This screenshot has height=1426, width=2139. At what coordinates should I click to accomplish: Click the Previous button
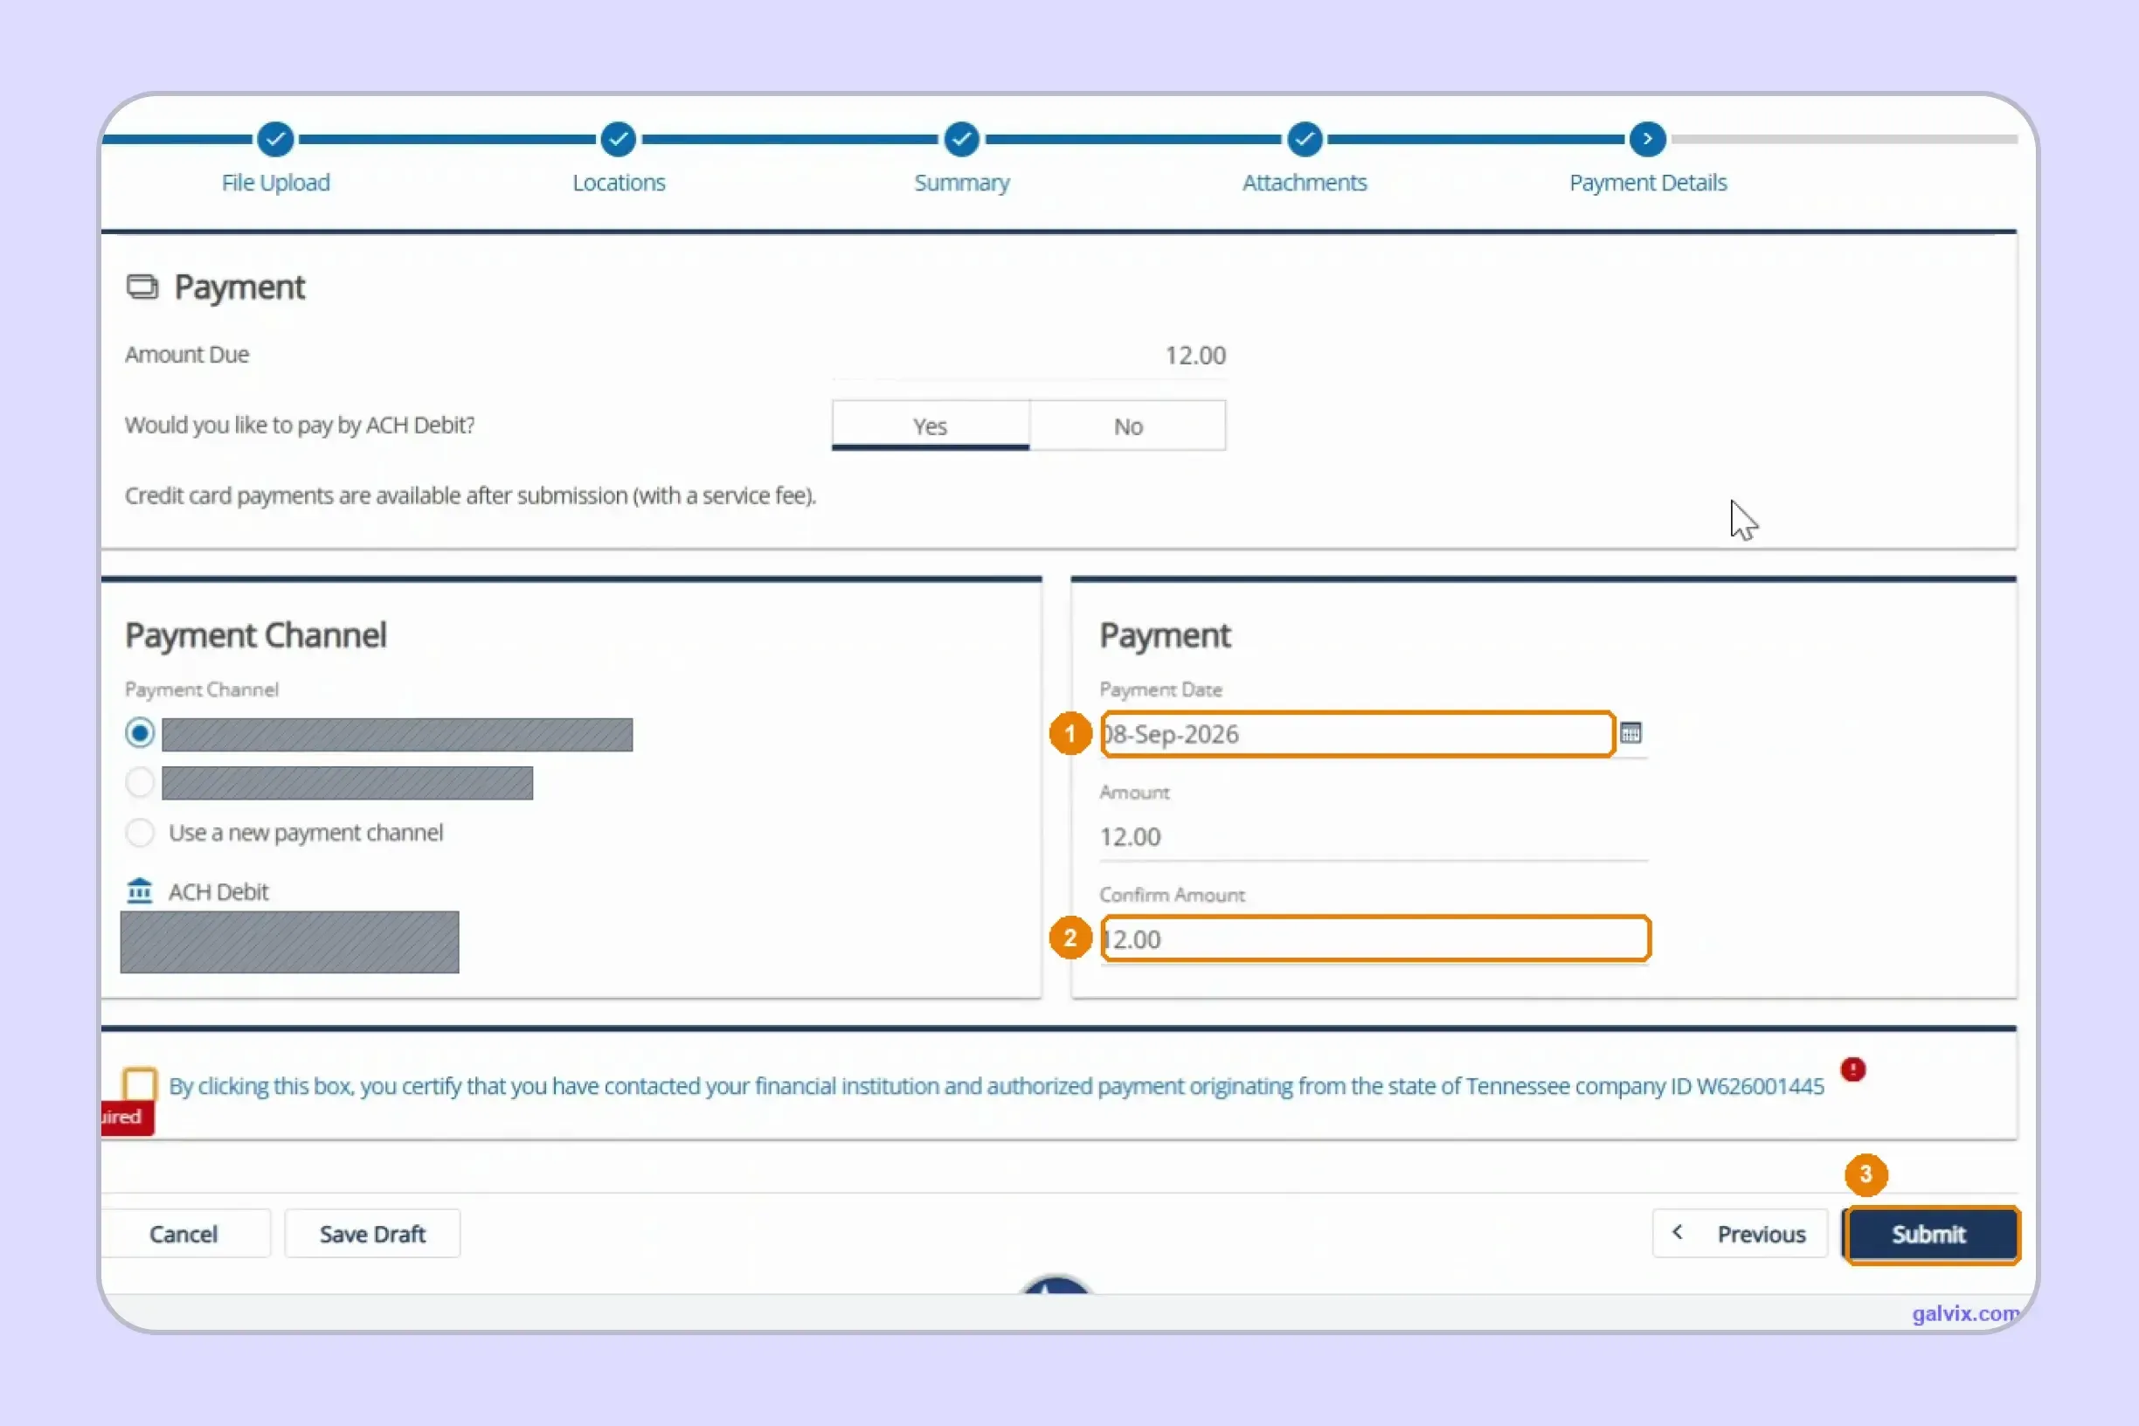(x=1740, y=1234)
